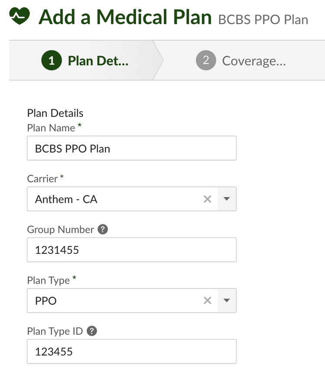Click the Plan Type field label
325x371 pixels.
pyautogui.click(x=49, y=280)
